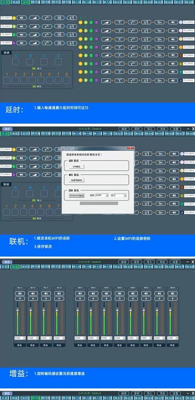Check output link box 8 in 延时 screenshot
This screenshot has height=400, width=195.
tap(67, 80)
